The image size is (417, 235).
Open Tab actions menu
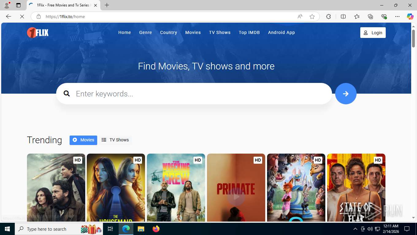[18, 5]
